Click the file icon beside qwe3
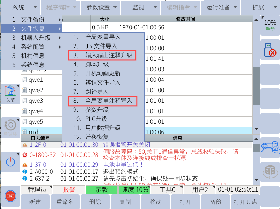The image size is (280, 209). (x=24, y=101)
